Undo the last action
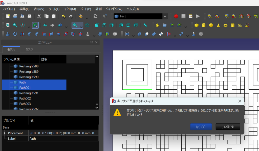The image size is (259, 151). click(x=63, y=16)
